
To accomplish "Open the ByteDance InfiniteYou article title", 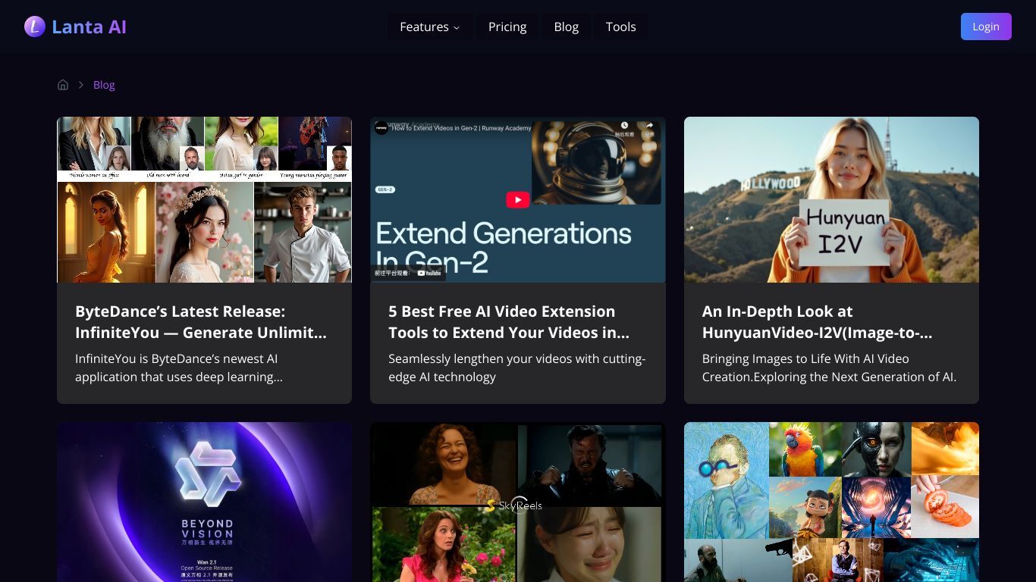I will (x=201, y=322).
